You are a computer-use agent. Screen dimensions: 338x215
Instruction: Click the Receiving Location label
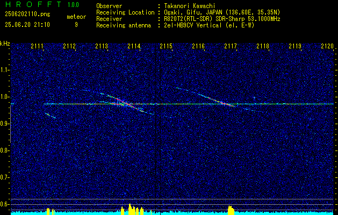125,12
